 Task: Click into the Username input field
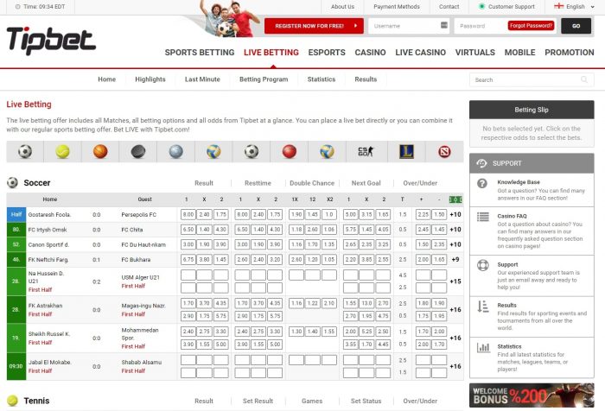point(409,26)
